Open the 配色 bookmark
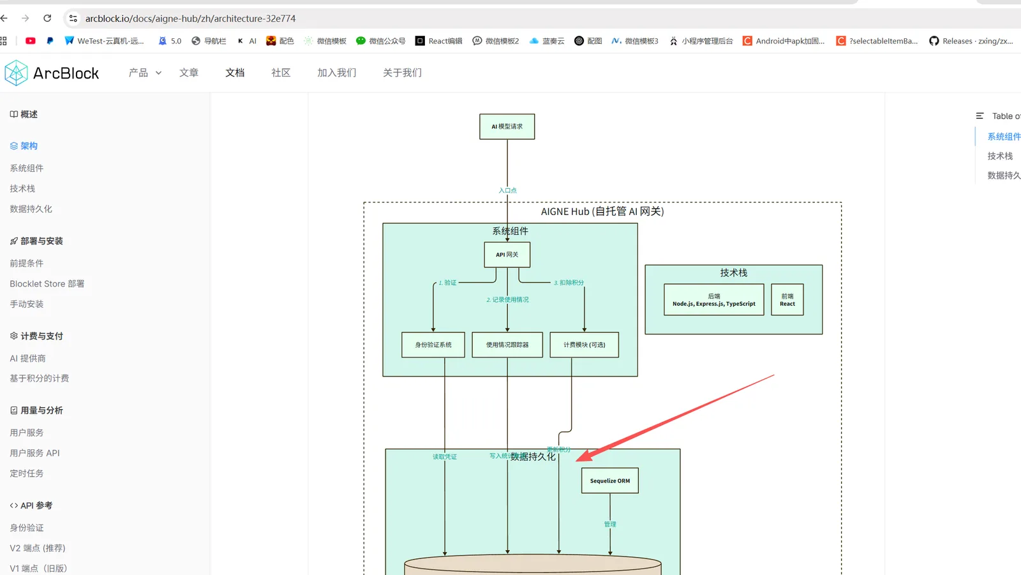 tap(280, 41)
